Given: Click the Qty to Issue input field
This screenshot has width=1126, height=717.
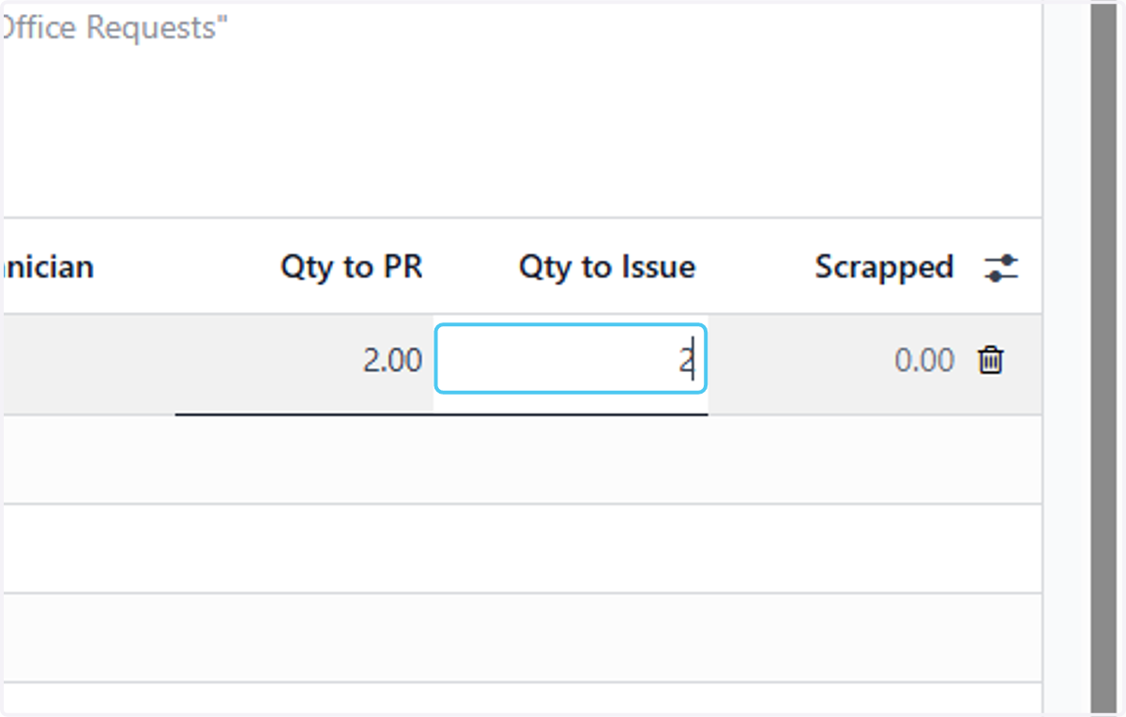Looking at the screenshot, I should point(571,359).
